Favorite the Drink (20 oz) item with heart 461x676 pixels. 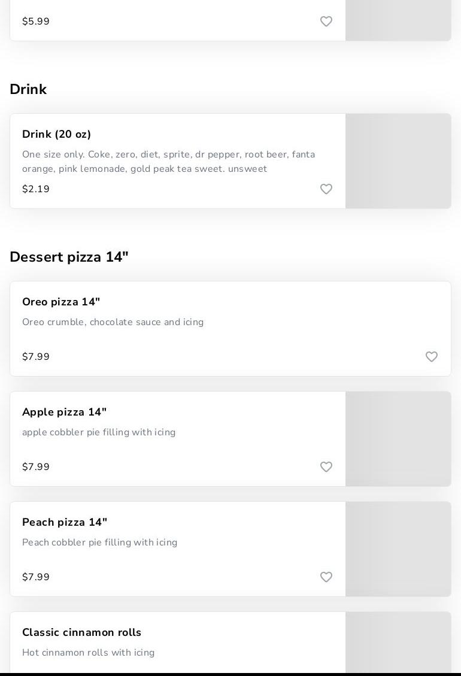coord(326,189)
